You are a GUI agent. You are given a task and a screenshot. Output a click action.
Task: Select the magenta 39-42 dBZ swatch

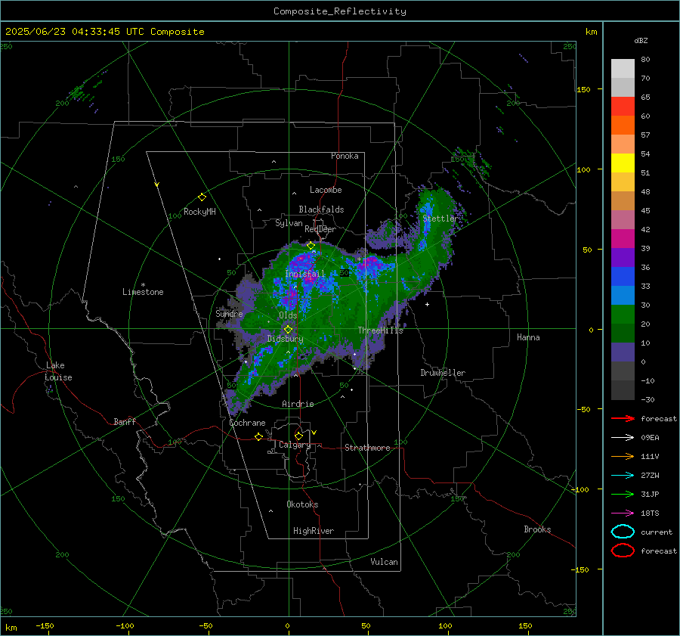tap(623, 239)
